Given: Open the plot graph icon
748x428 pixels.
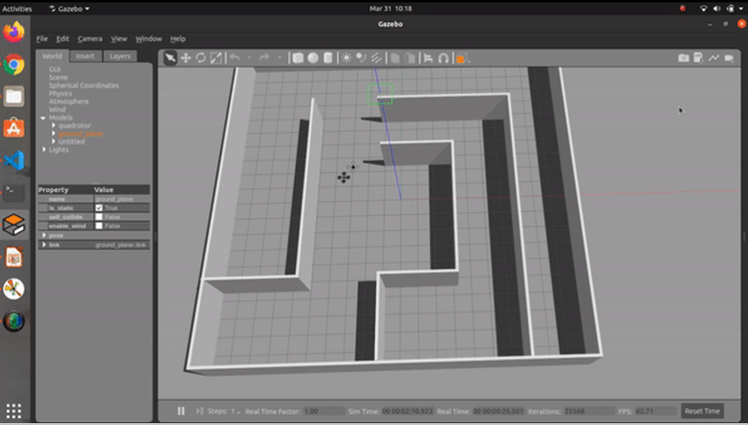Looking at the screenshot, I should point(714,58).
